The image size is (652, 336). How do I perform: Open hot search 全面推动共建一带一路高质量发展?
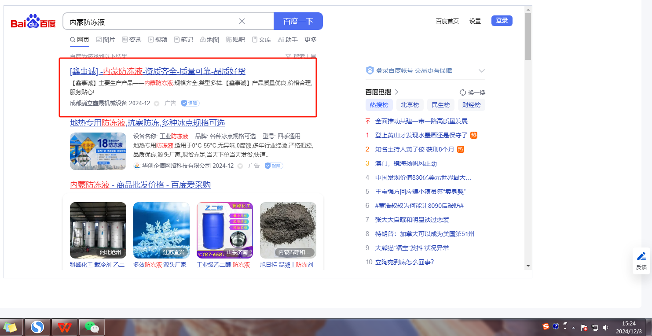[x=421, y=121]
